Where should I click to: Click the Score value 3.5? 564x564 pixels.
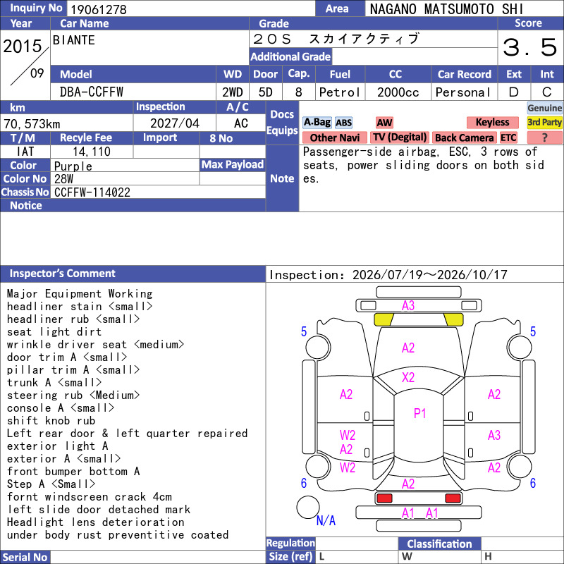click(x=530, y=47)
